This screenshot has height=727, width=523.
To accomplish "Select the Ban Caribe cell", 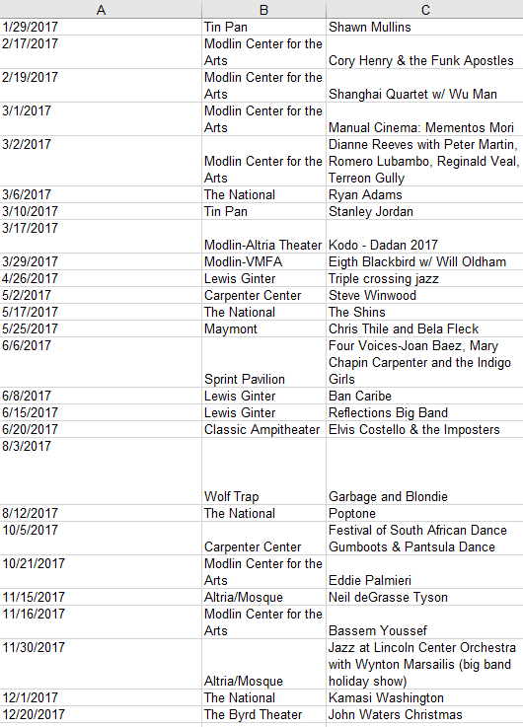I will click(424, 396).
